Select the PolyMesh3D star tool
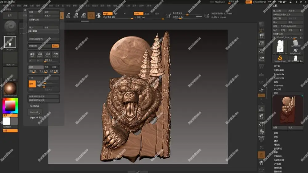308x173 pixels. 295,51
